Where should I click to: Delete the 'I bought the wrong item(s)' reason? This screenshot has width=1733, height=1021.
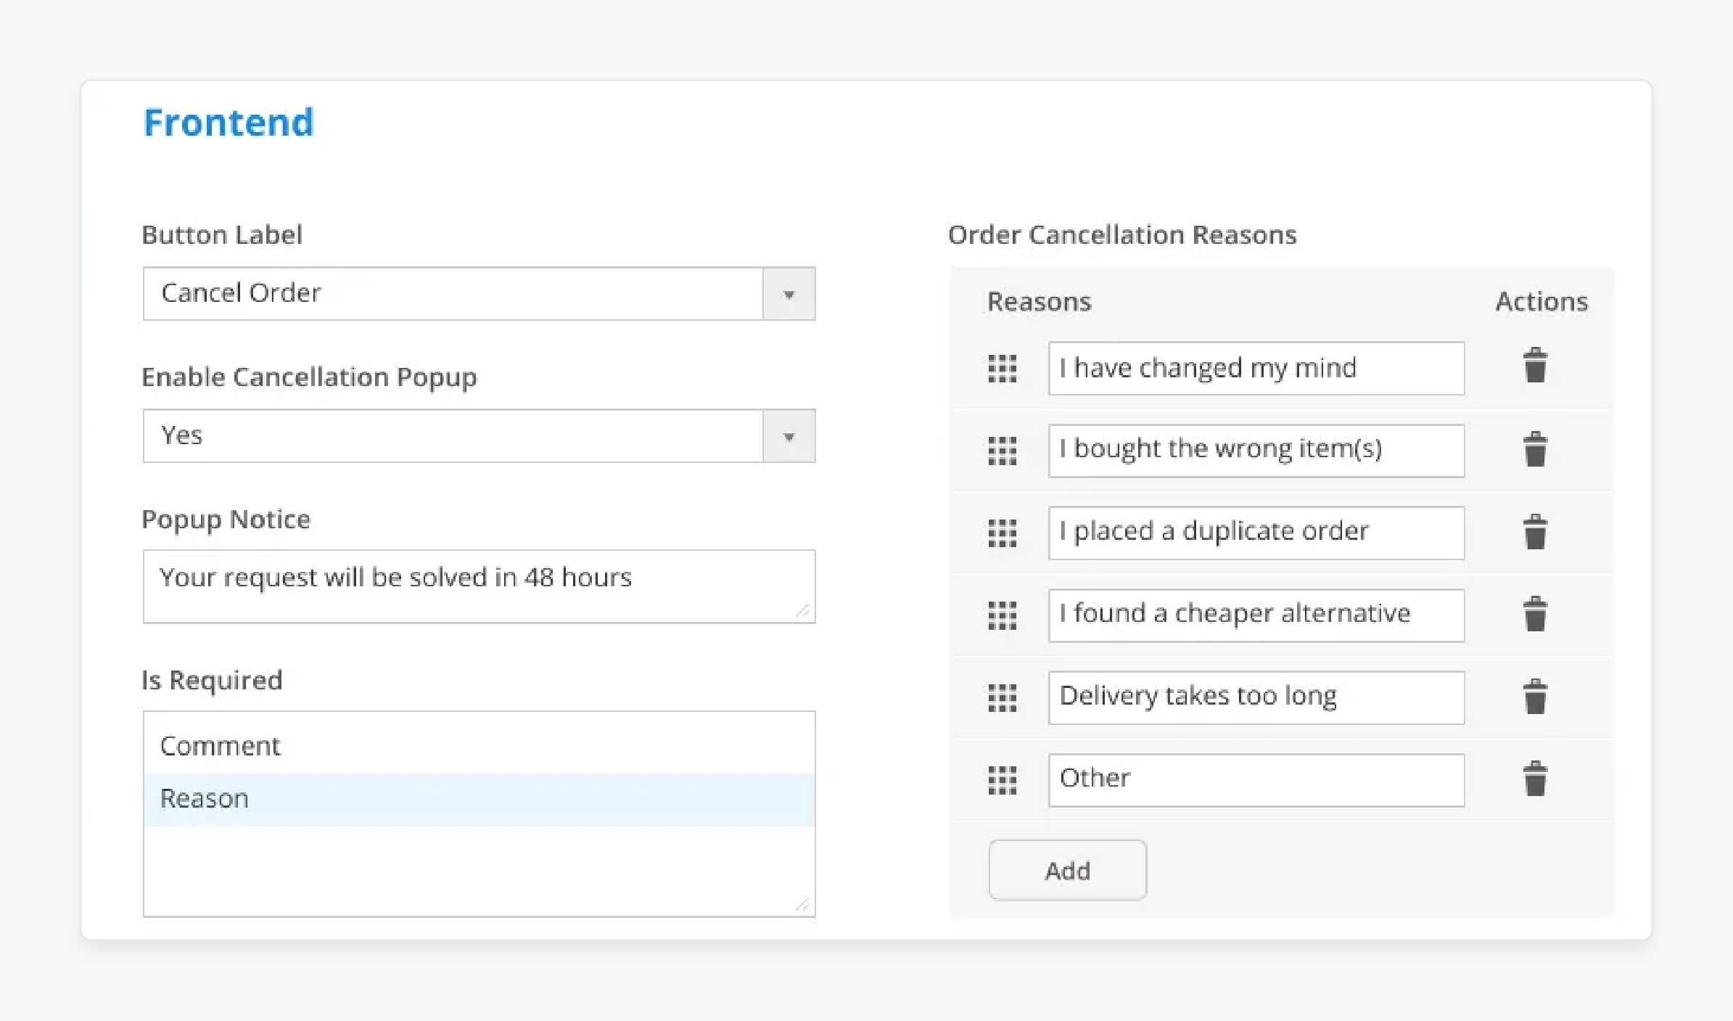point(1535,449)
